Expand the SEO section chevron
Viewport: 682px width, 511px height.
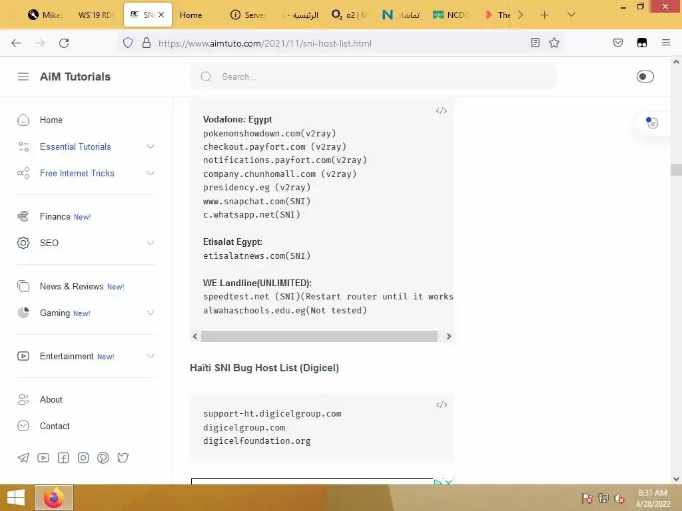(x=151, y=243)
